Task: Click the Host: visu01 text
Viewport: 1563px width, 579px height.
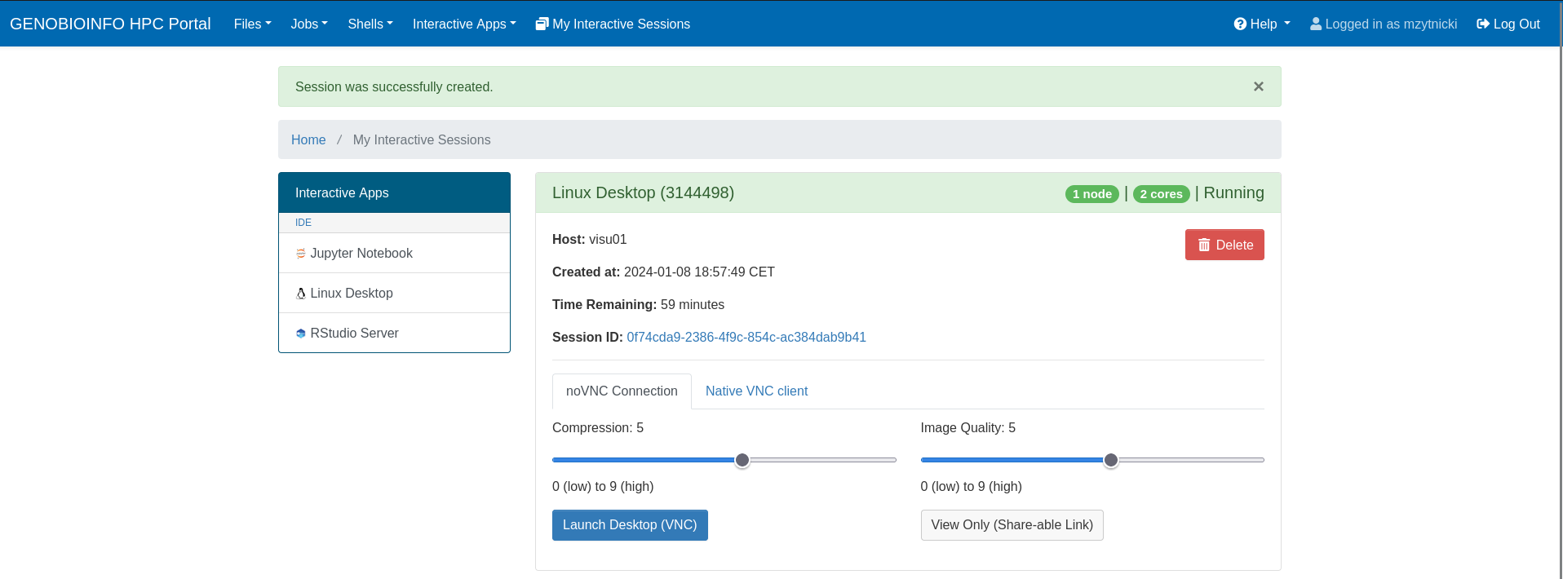Action: click(x=589, y=240)
